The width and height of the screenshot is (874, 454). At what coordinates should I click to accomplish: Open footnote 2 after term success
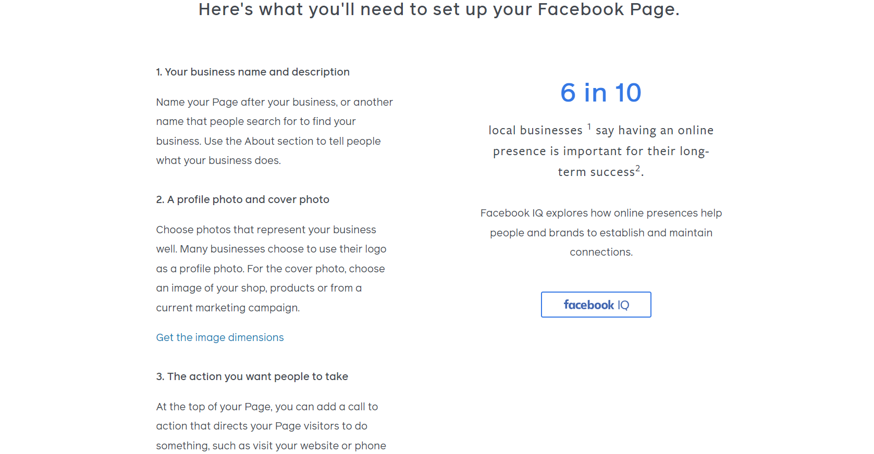click(637, 168)
